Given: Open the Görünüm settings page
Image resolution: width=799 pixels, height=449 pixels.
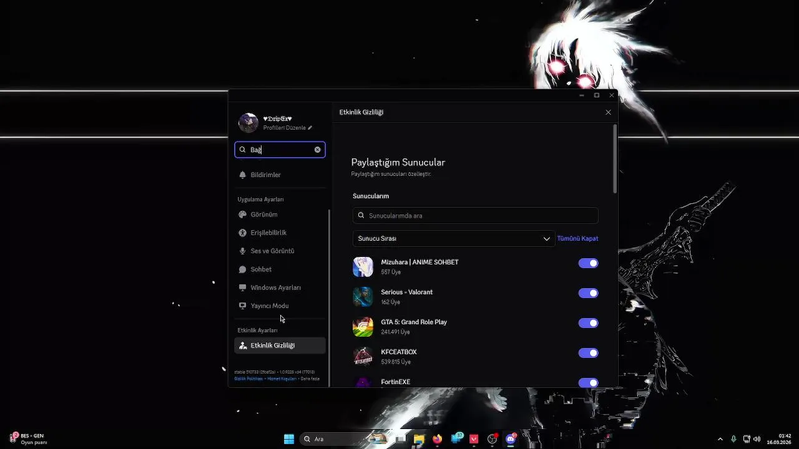Looking at the screenshot, I should [x=280, y=215].
